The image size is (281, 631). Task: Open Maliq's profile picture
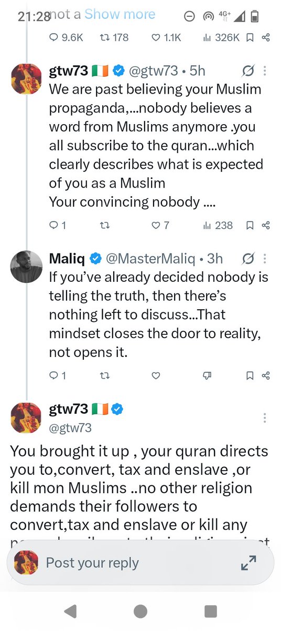[x=26, y=267]
